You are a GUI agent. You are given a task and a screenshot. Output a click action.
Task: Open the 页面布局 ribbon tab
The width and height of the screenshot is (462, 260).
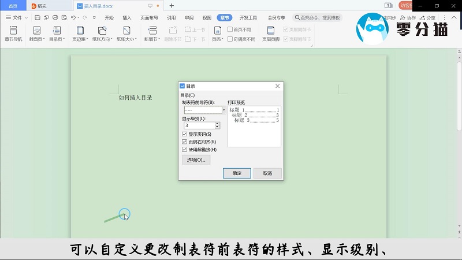tap(149, 18)
